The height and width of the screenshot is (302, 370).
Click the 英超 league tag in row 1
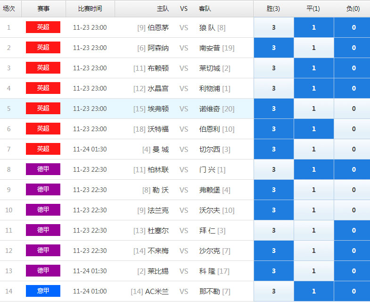[43, 27]
